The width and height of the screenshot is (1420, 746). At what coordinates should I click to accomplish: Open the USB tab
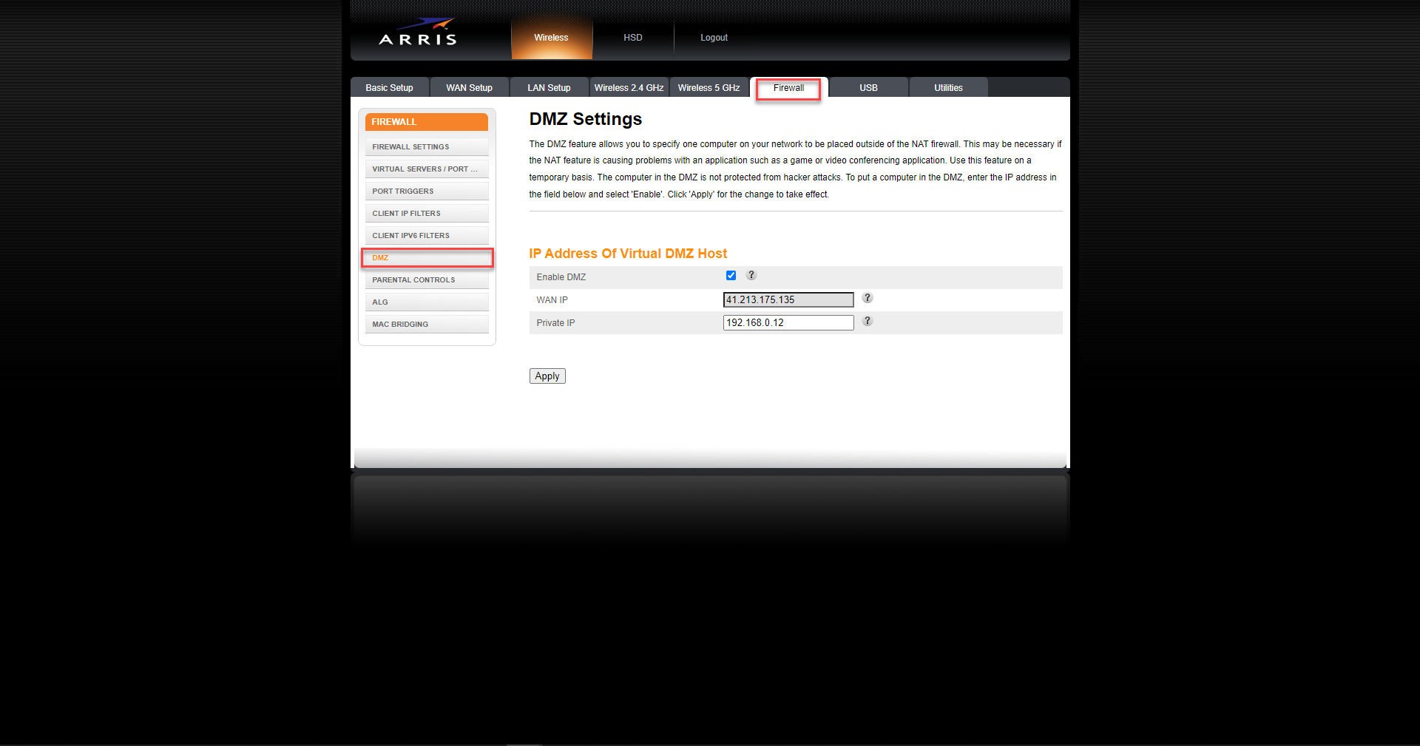point(868,87)
